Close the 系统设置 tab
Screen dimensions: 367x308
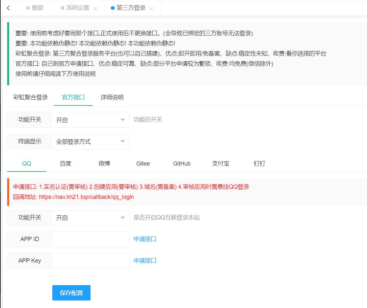(x=95, y=8)
